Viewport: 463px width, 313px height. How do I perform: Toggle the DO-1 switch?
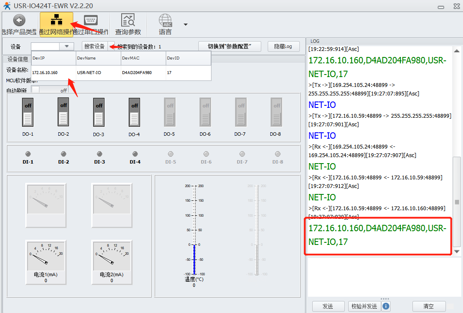[28, 112]
